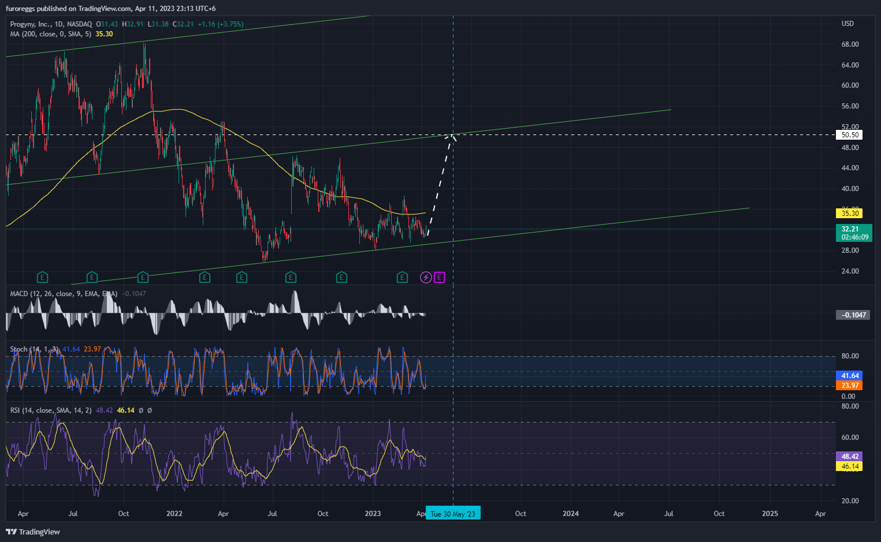The height and width of the screenshot is (542, 881).
Task: Select the MACD (12, 26, close, 9) legend
Action: click(64, 294)
